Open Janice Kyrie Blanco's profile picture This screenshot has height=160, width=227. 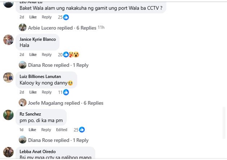8,40
